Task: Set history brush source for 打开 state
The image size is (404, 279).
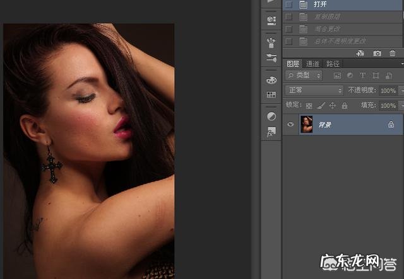Action: (x=288, y=4)
